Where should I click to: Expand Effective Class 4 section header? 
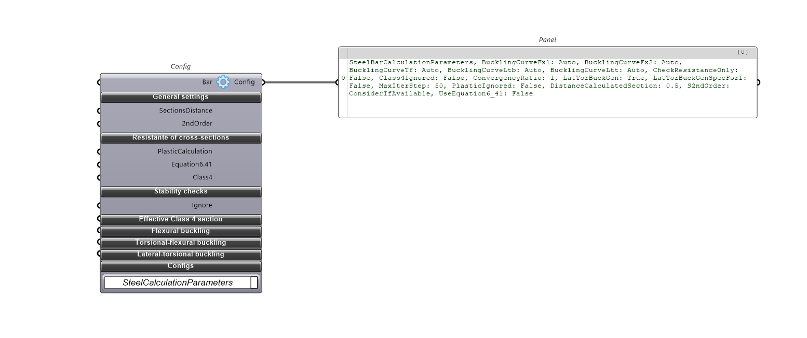tap(181, 219)
